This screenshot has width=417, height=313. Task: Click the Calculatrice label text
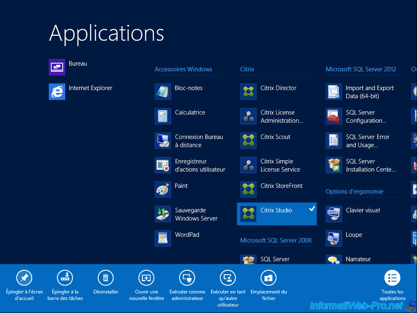[x=190, y=112]
